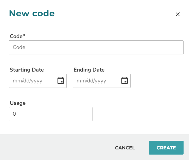The height and width of the screenshot is (160, 189).
Task: Open the Ending Date calendar picker
Action: click(x=125, y=81)
